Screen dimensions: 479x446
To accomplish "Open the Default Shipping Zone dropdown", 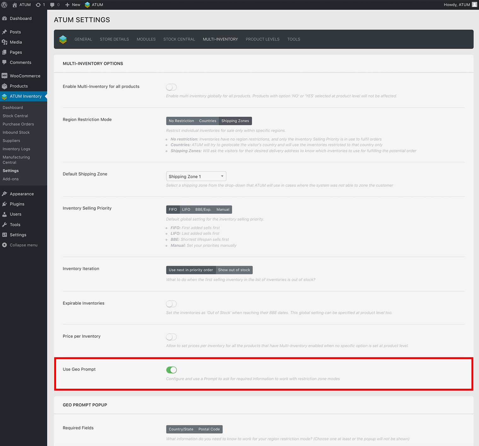I will click(196, 176).
